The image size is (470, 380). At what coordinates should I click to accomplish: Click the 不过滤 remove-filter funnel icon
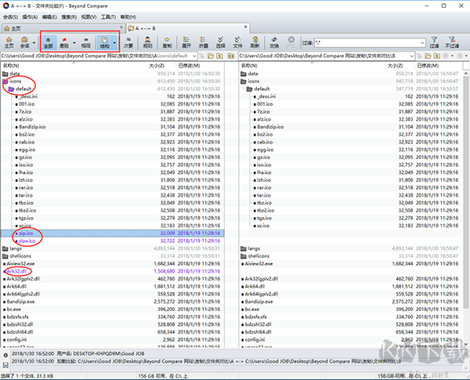pyautogui.click(x=452, y=42)
